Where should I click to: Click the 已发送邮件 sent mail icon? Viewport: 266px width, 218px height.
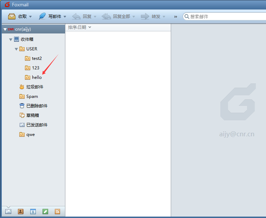point(22,125)
